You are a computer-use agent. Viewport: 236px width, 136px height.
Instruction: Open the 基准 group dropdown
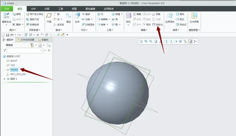tap(59, 30)
